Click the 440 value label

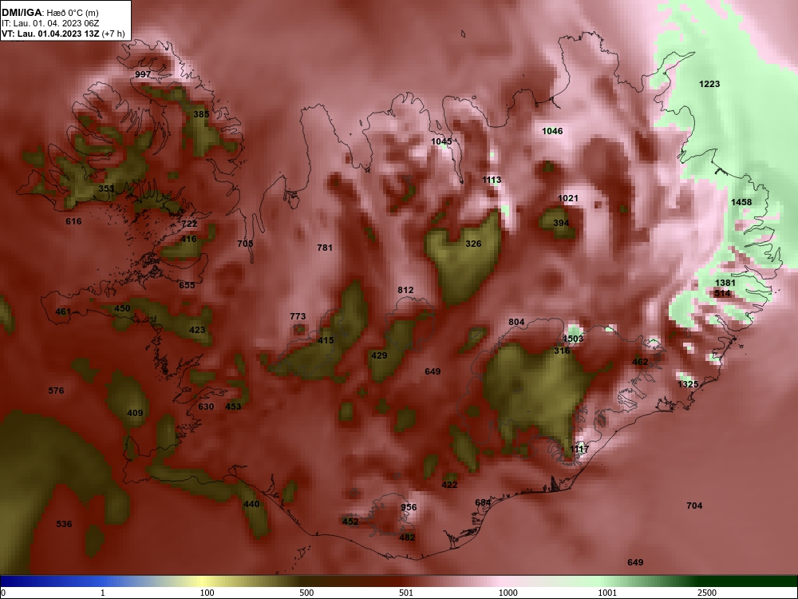pos(251,504)
